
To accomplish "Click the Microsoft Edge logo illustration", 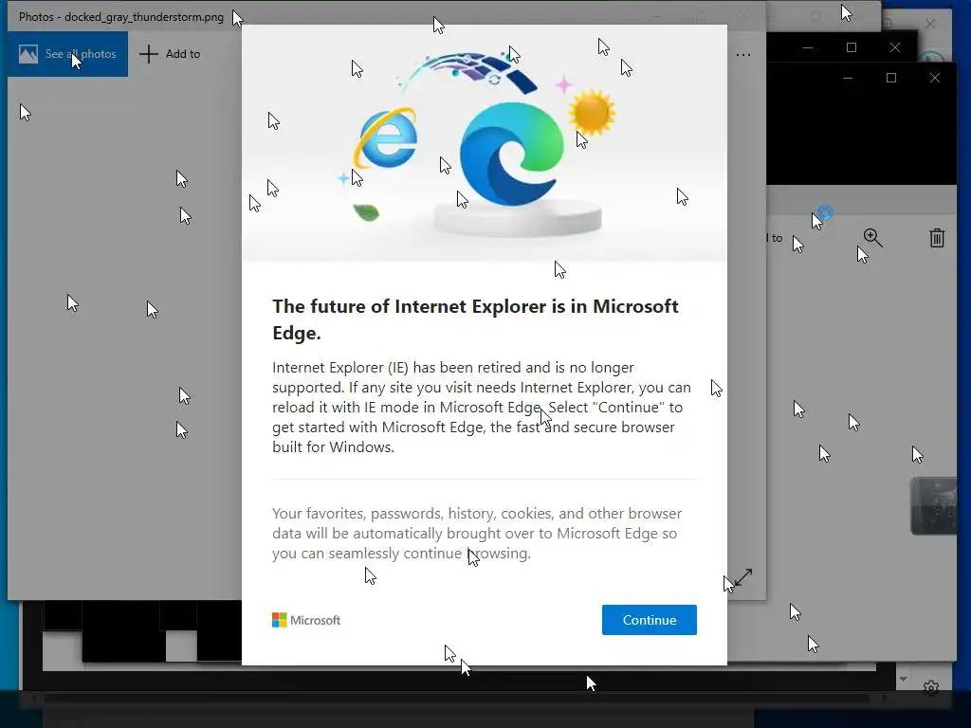I will coord(511,155).
